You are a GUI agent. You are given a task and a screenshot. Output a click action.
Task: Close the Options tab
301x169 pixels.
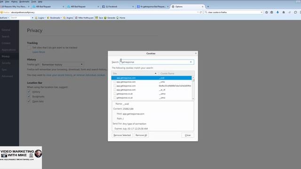click(x=203, y=7)
